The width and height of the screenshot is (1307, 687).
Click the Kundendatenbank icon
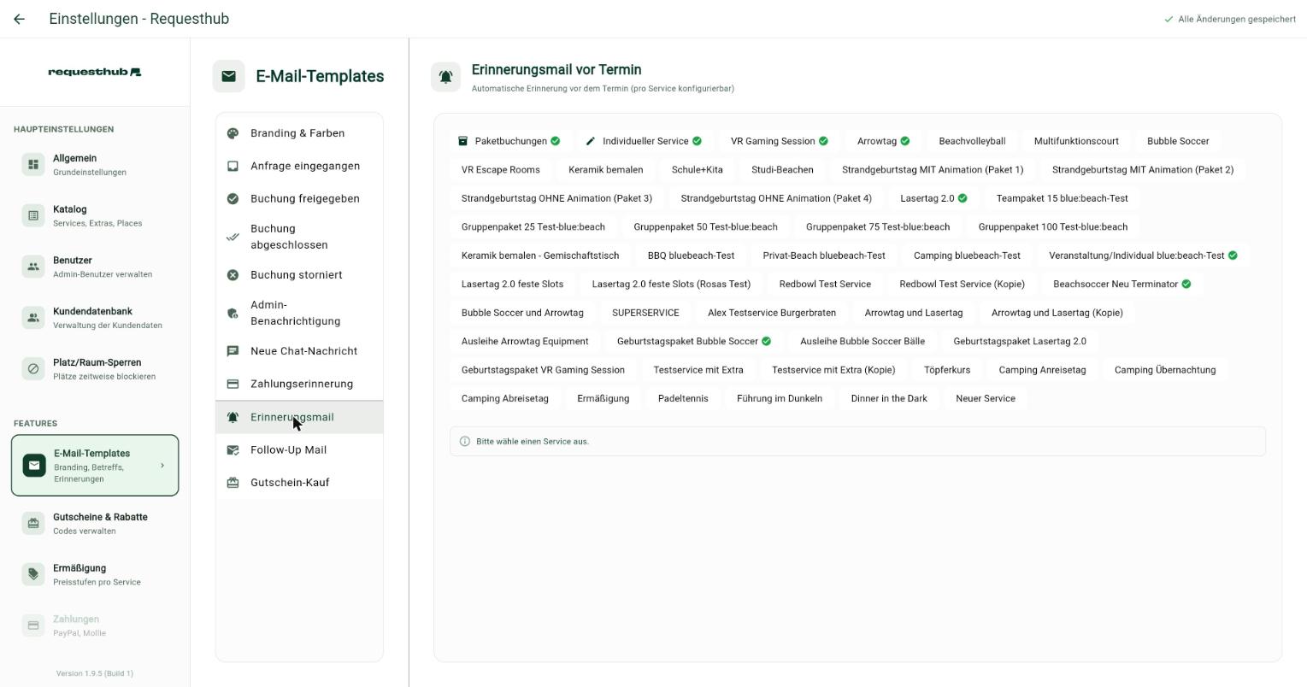(x=33, y=318)
